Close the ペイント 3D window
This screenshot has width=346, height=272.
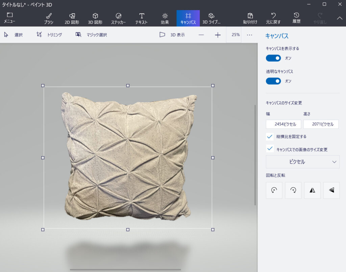pos(340,4)
